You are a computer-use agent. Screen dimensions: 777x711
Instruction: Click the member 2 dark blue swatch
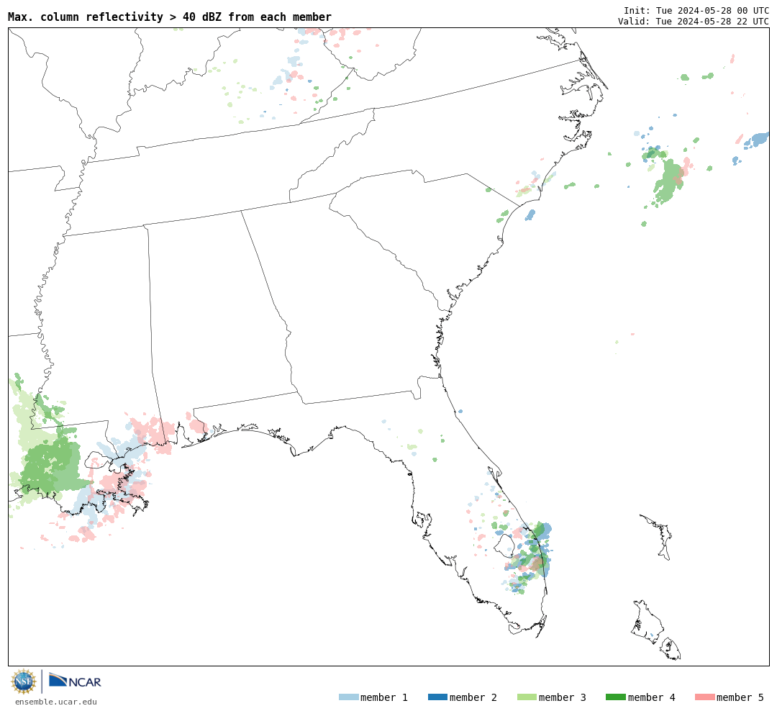click(x=437, y=697)
